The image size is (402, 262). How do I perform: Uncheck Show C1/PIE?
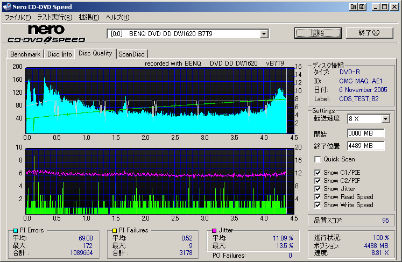[318, 173]
